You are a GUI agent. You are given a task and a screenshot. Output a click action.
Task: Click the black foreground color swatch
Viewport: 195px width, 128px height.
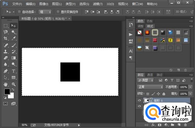(x=7, y=91)
